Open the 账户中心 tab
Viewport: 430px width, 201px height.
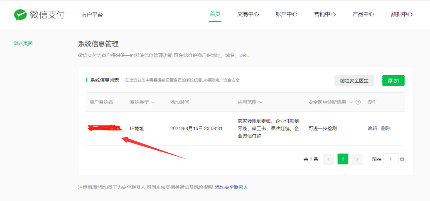click(x=286, y=14)
